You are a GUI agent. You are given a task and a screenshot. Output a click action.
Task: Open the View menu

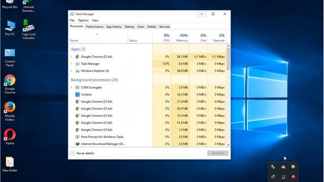[x=95, y=20]
